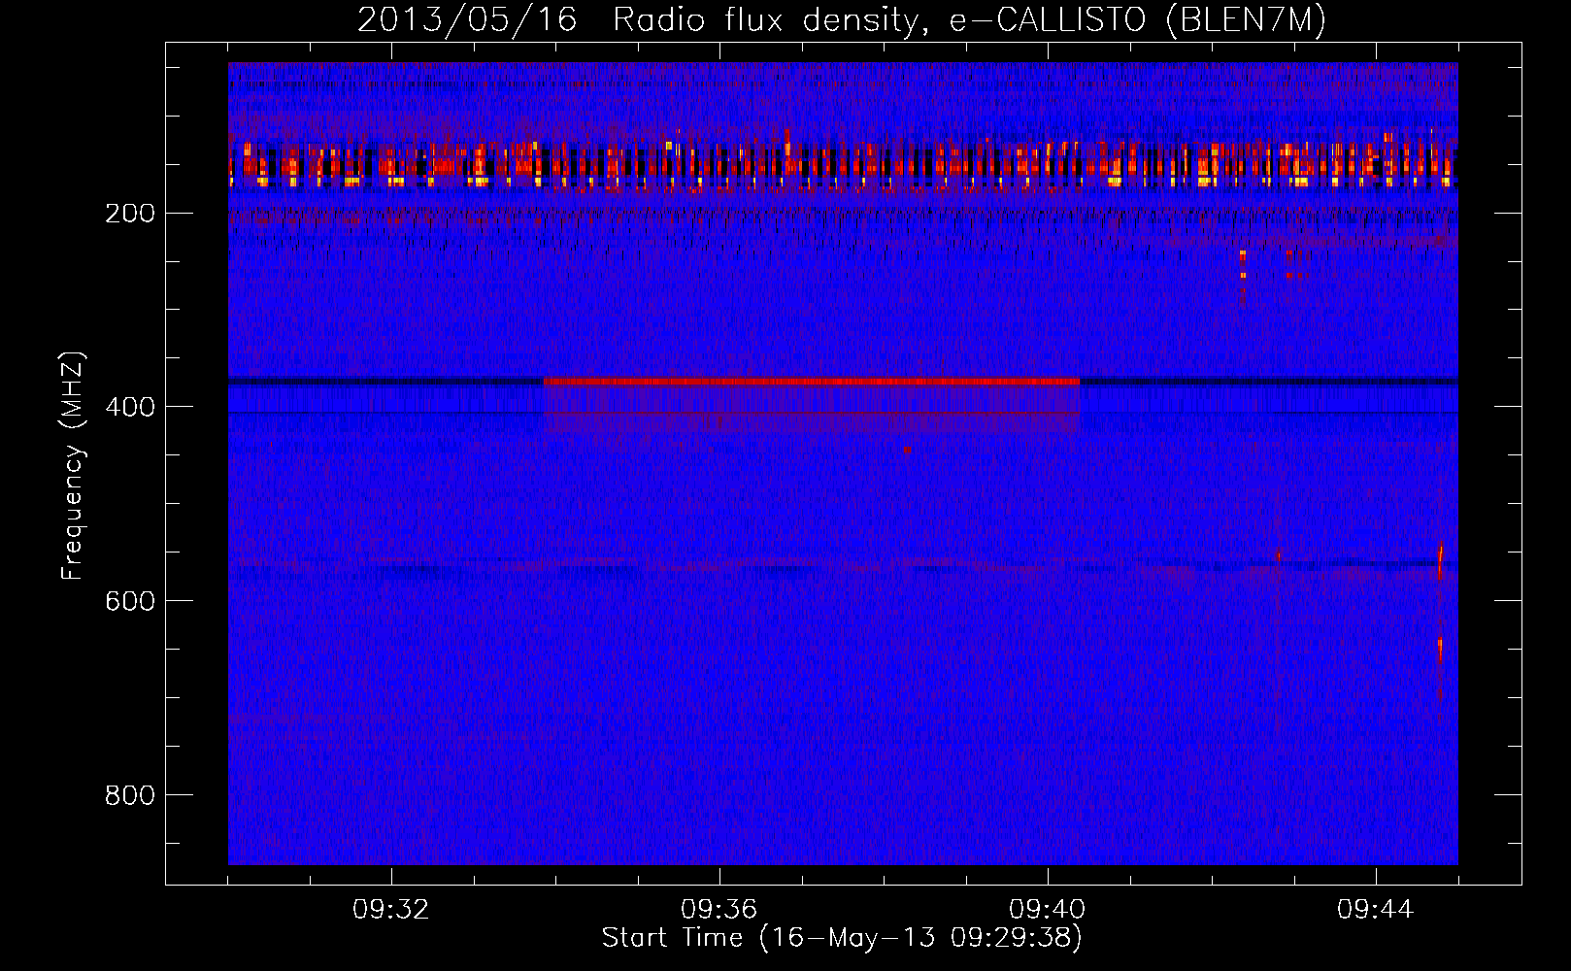Image resolution: width=1571 pixels, height=971 pixels.
Task: Click the 400 frequency tick label
Action: coord(130,407)
